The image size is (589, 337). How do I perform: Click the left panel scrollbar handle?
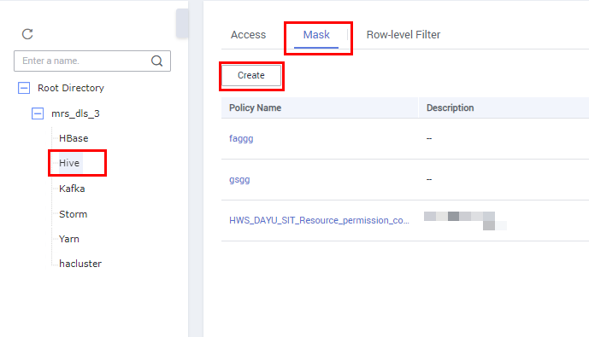coord(182,23)
